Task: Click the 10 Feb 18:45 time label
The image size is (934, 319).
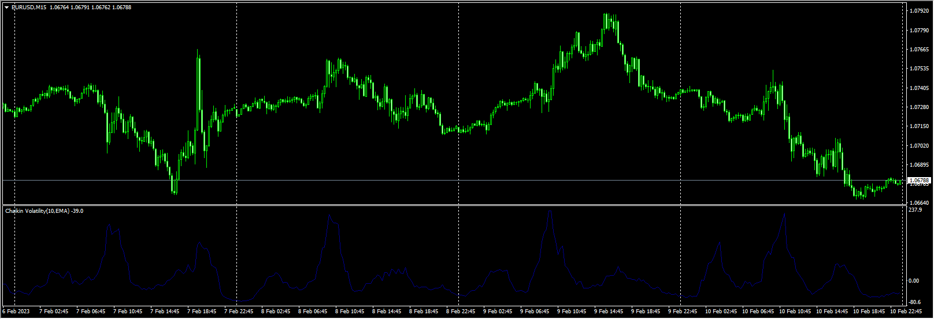Action: click(x=869, y=312)
